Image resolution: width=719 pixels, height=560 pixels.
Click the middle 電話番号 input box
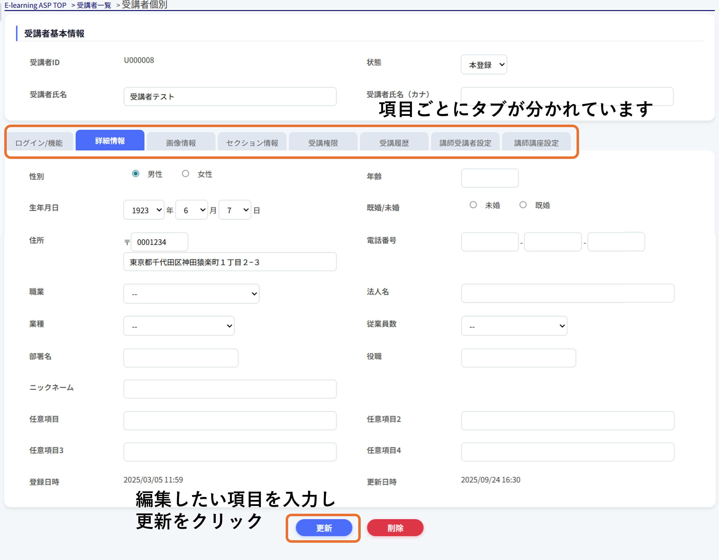pos(553,242)
